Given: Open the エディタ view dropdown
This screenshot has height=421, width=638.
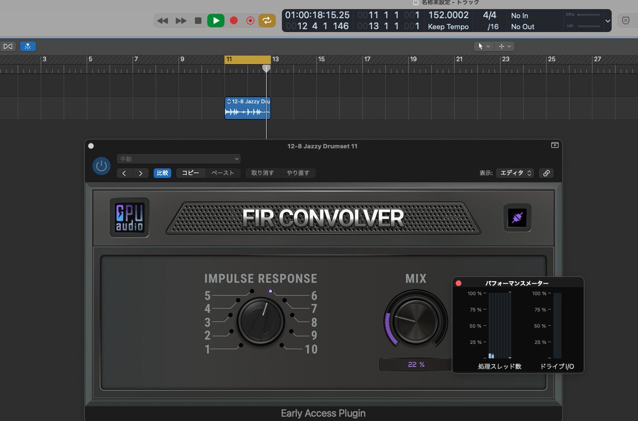Looking at the screenshot, I should 515,173.
